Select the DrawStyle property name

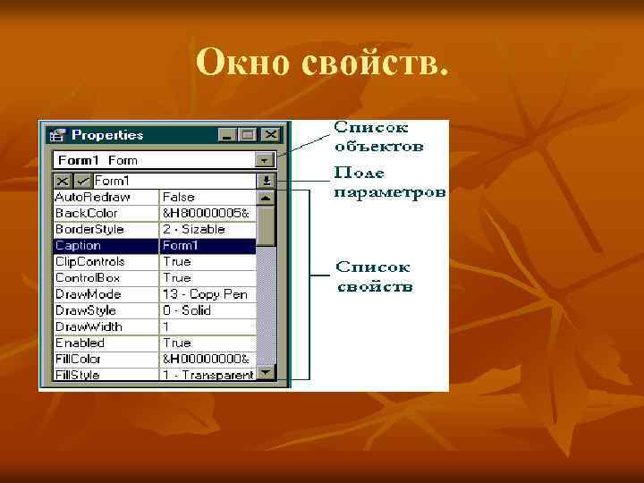[x=106, y=310]
